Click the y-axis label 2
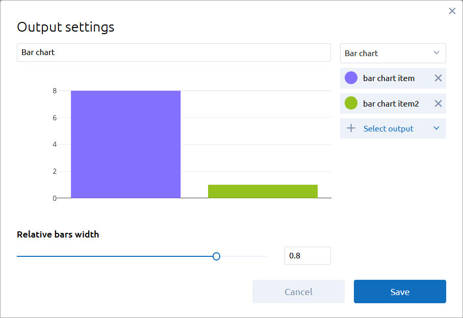This screenshot has width=463, height=318. click(x=55, y=171)
